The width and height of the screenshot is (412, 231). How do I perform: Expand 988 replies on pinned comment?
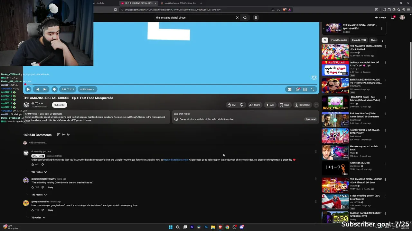pos(39,172)
